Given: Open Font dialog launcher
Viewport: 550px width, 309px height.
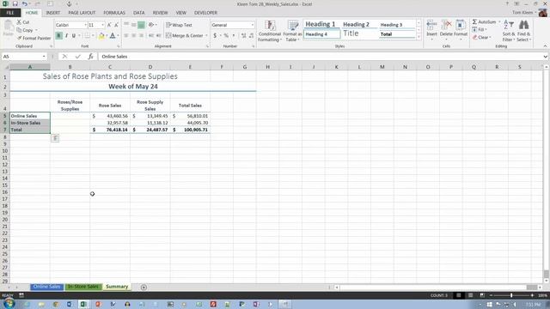Looking at the screenshot, I should [x=119, y=46].
